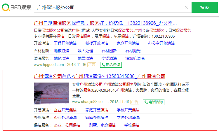
Task: Open the 空调清洗 link
Action: click(109, 58)
